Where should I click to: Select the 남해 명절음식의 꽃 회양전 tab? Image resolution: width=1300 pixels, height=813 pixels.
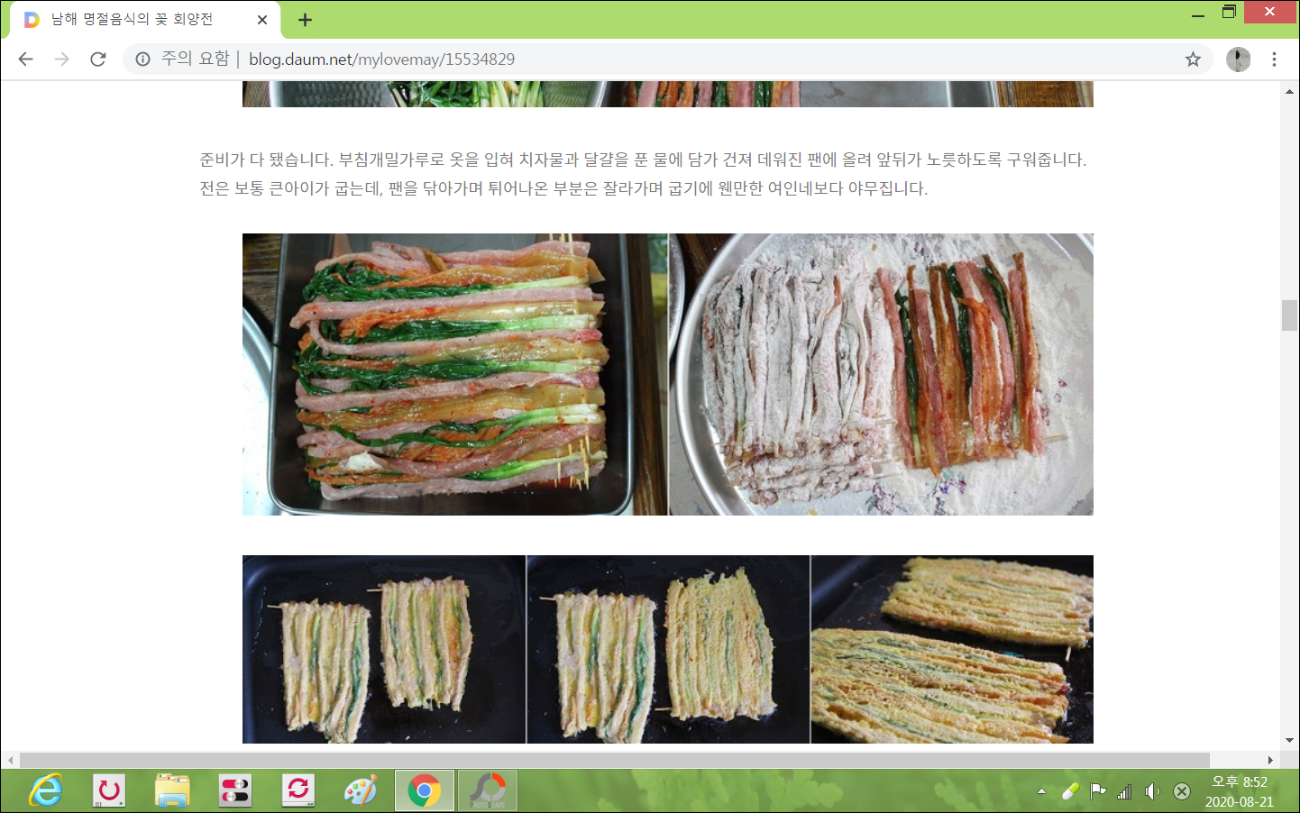(x=144, y=20)
